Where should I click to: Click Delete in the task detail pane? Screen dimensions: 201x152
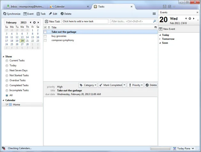151,85
